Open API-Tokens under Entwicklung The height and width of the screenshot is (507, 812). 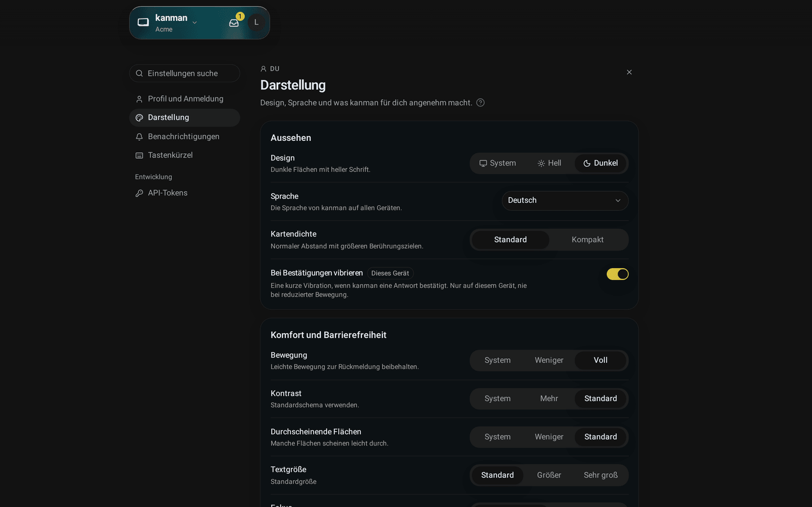(184, 193)
